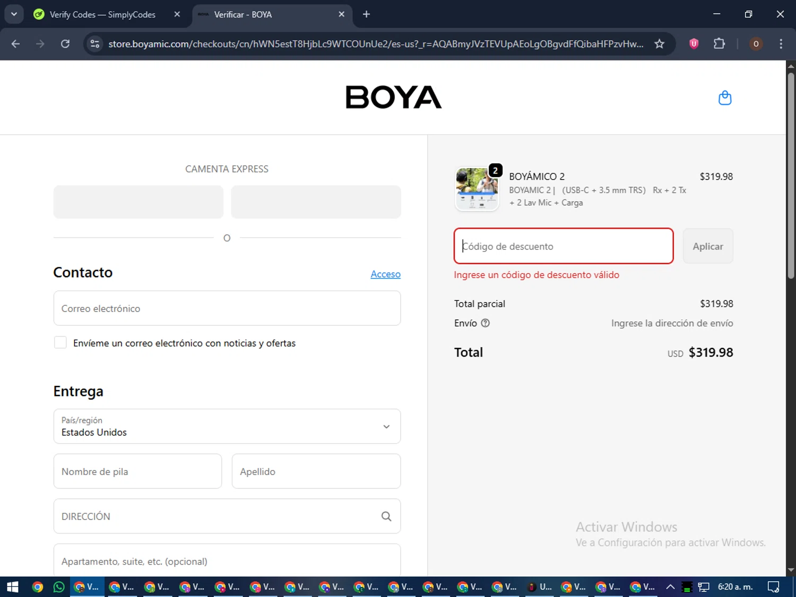Click the red shield extension icon
796x597 pixels.
tap(694, 44)
